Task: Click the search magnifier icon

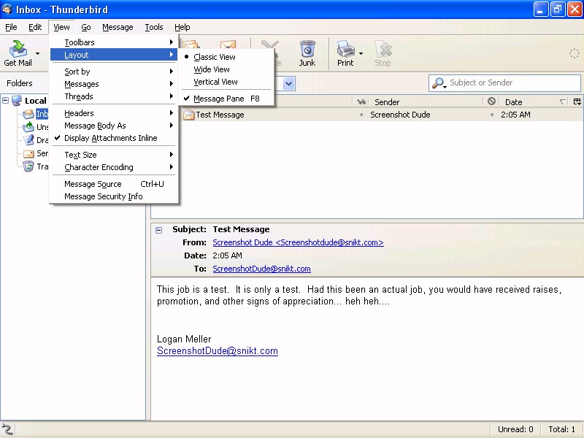Action: pos(439,82)
